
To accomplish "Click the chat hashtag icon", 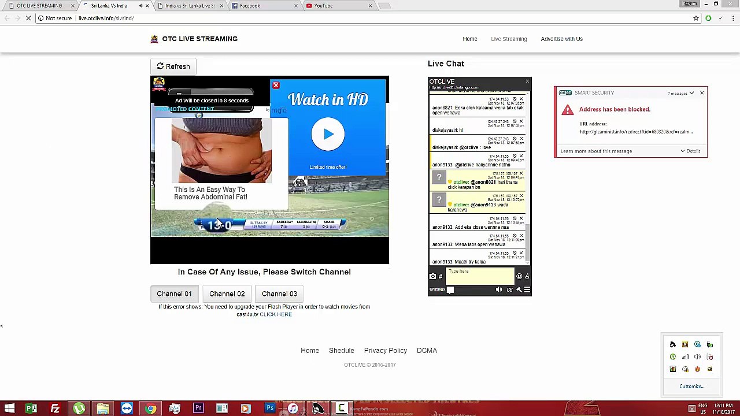I will click(x=441, y=276).
